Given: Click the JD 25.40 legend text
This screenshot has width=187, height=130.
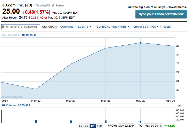Looking at the screenshot, I should click(31, 35).
